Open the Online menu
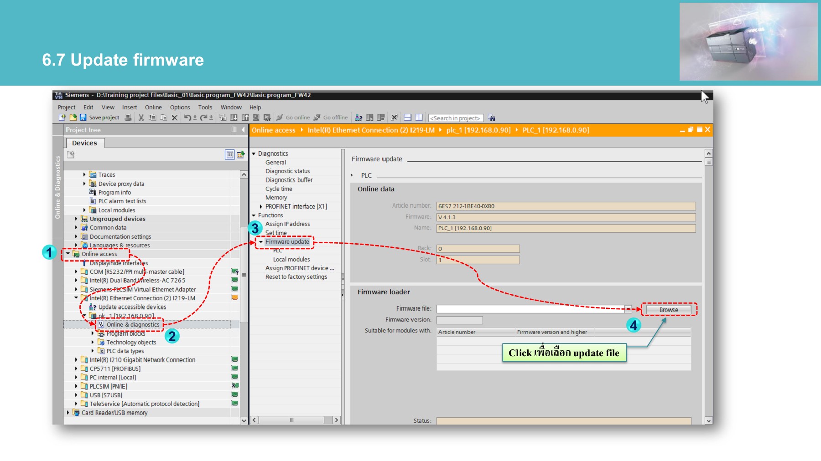 (153, 108)
